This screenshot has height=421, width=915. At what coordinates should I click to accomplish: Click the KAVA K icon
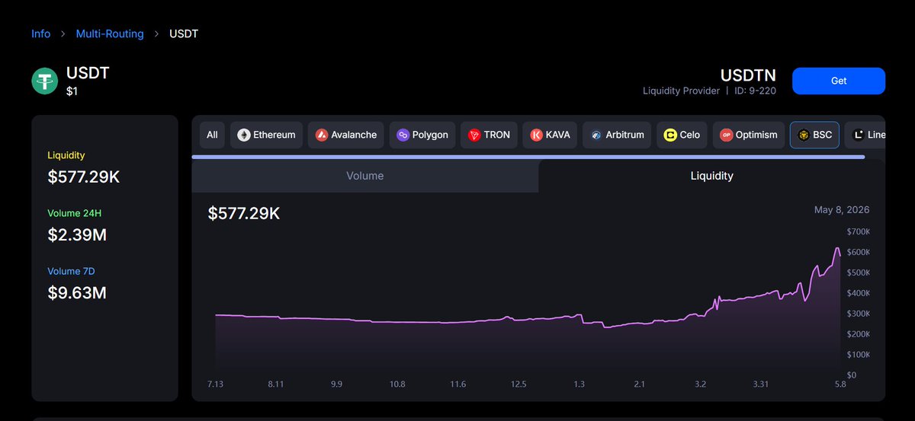[x=537, y=135]
